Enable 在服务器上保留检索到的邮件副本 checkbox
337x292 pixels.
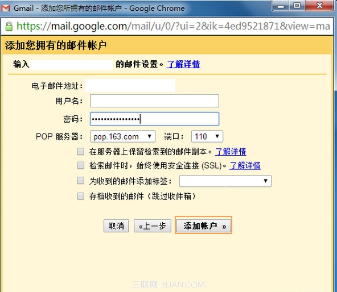(x=81, y=152)
